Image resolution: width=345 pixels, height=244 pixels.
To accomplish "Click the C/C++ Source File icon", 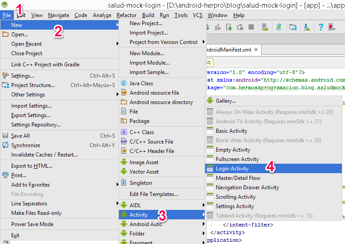I will pyautogui.click(x=124, y=141).
